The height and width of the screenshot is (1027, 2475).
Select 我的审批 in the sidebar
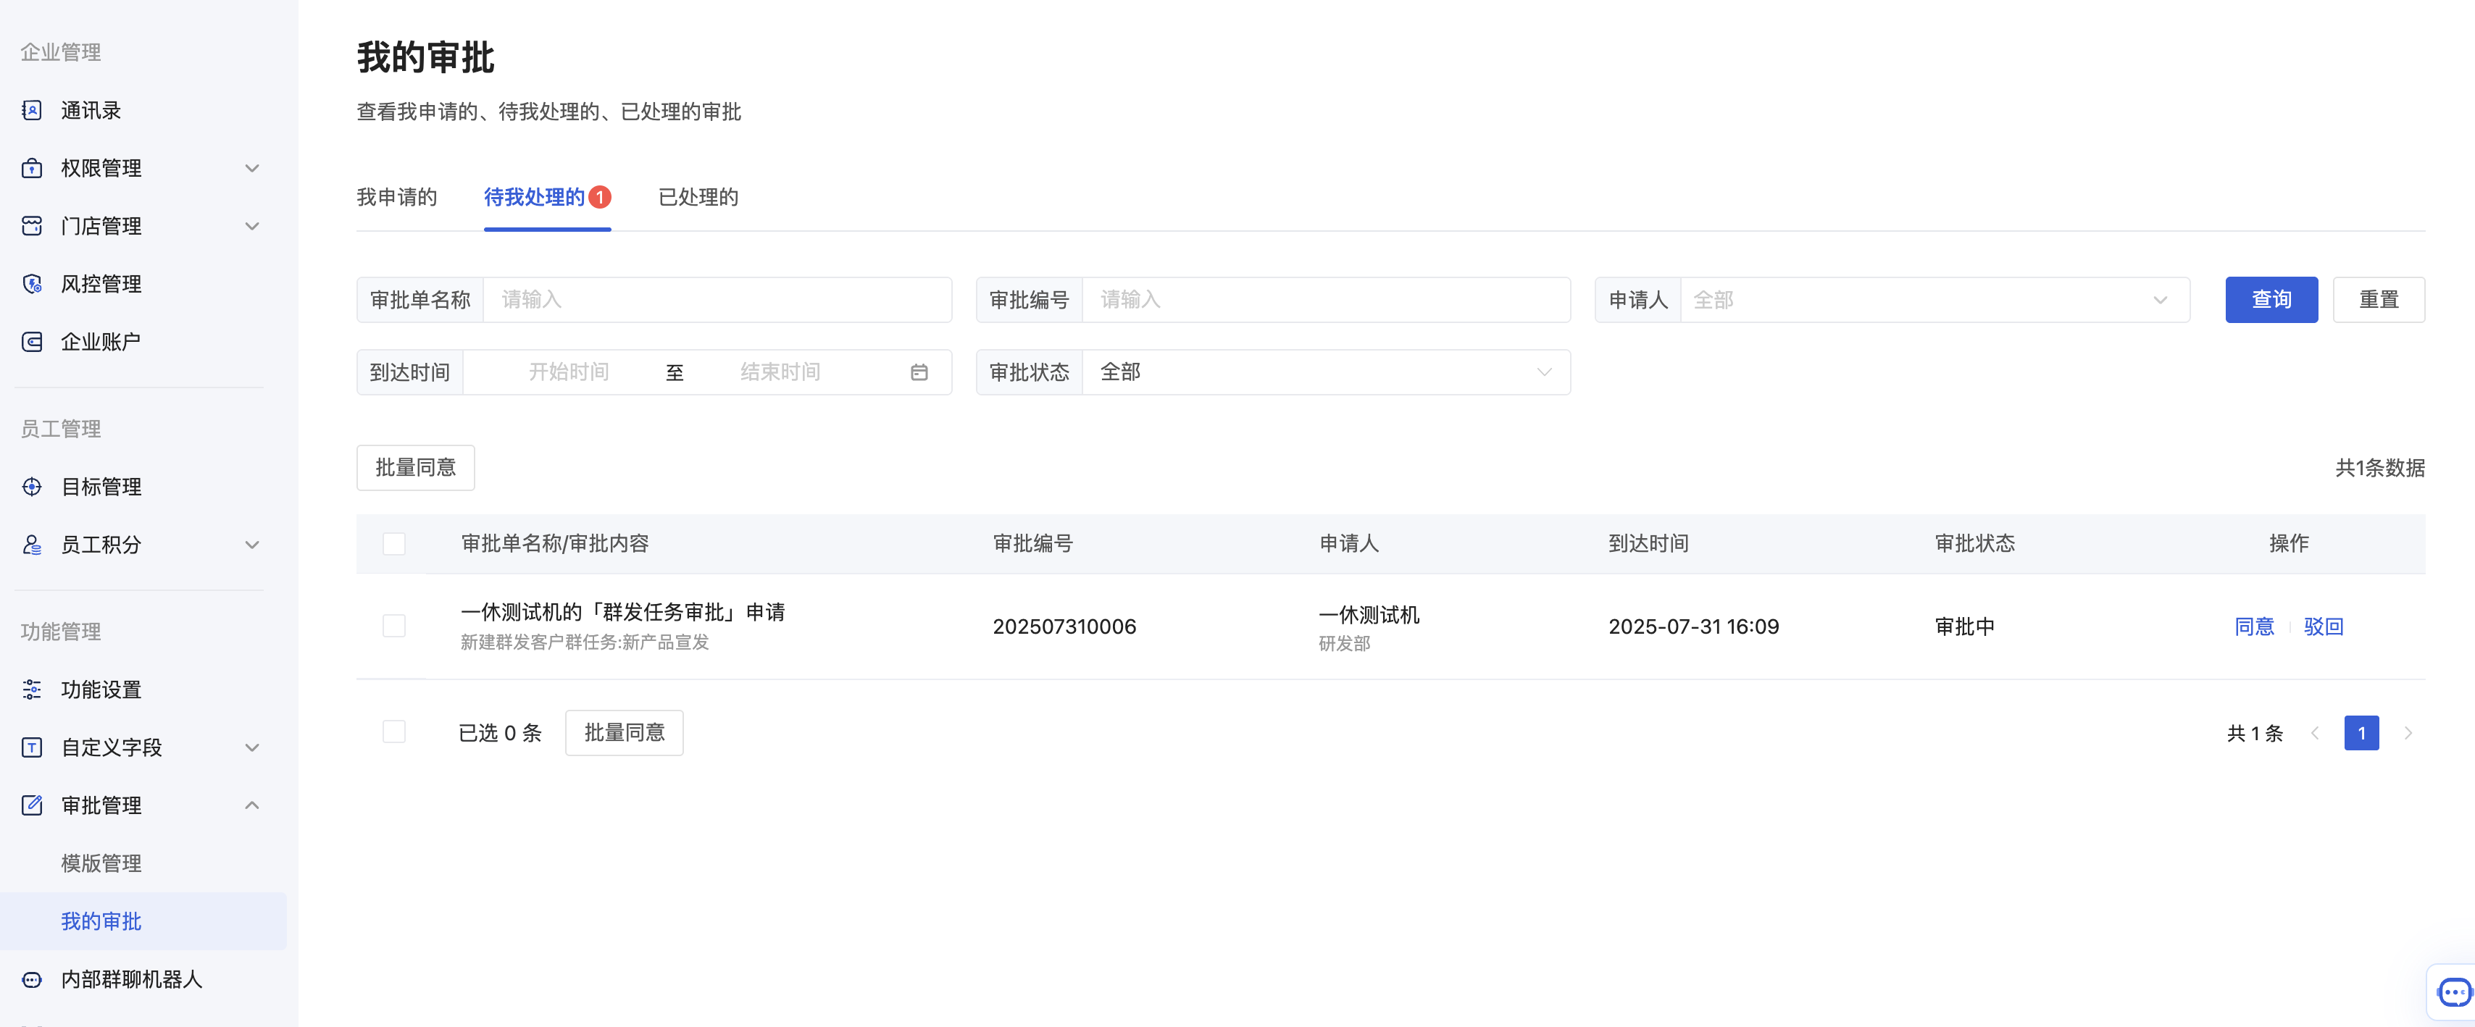pos(143,921)
